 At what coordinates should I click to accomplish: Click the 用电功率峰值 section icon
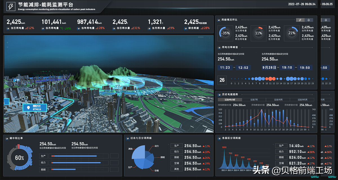[219, 47]
